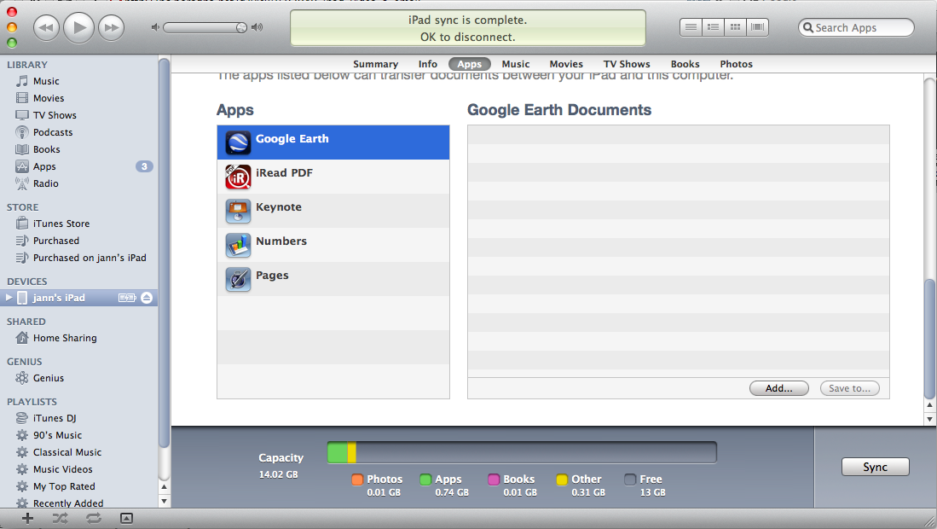Open the device Movies tab
Screen dimensions: 937x529
pos(566,64)
